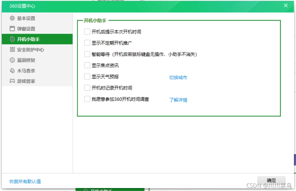This screenshot has width=296, height=191.
Task: Go to 安全防护中心 settings
Action: 37,50
